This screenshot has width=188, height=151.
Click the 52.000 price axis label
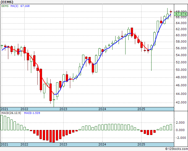pyautogui.click(x=181, y=62)
